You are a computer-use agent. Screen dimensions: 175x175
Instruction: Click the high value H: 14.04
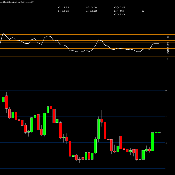92,8
